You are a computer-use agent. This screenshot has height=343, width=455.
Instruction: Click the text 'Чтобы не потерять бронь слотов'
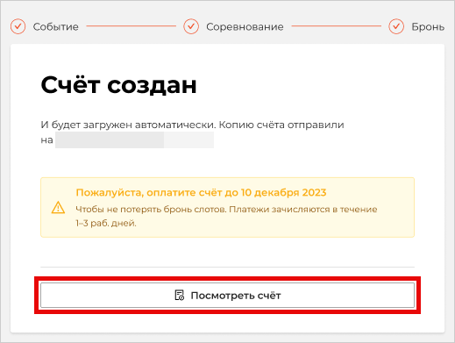[151, 210]
